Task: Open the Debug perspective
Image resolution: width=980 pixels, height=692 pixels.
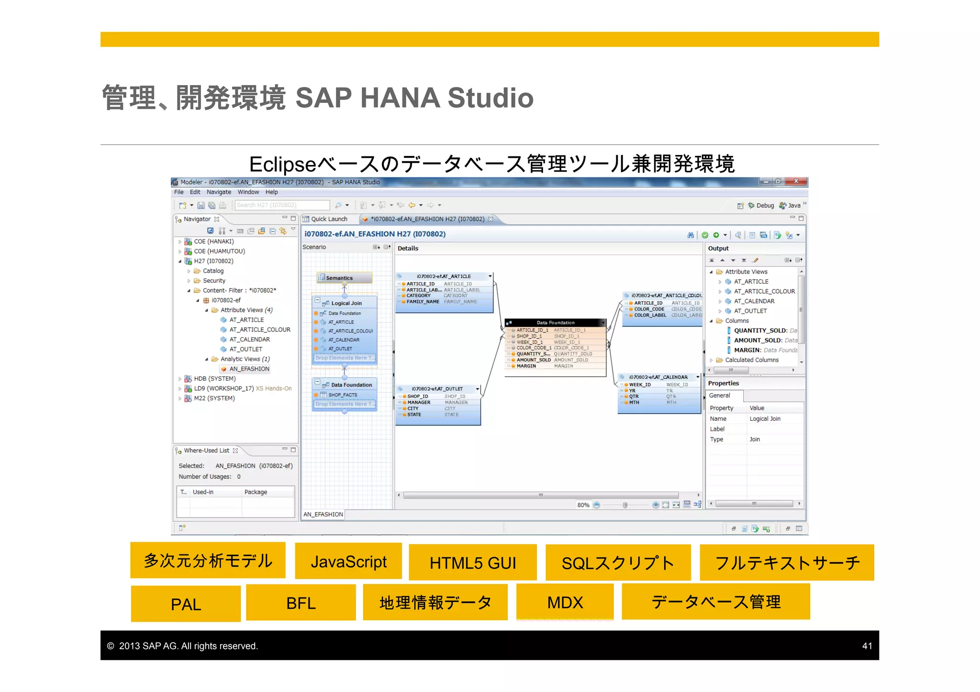Action: (761, 206)
